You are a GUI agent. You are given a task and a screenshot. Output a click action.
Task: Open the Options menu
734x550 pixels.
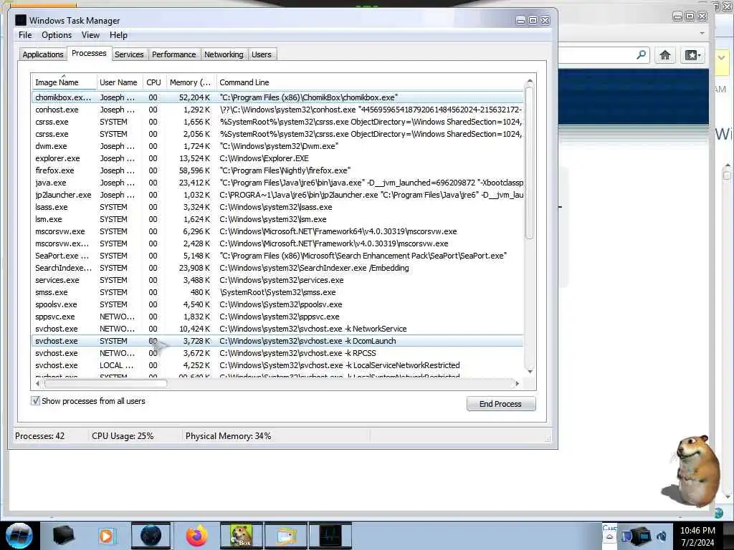point(57,35)
